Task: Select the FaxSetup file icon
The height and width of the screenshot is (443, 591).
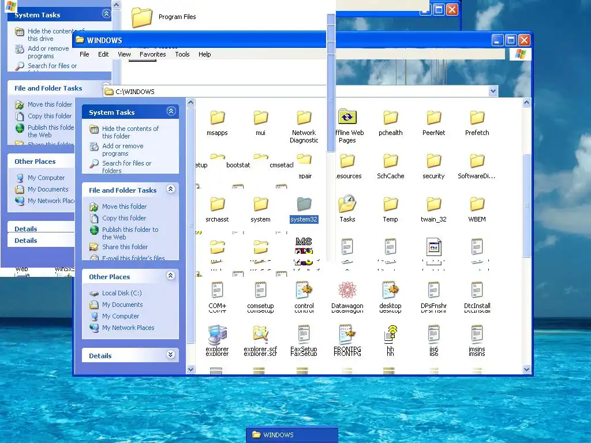Action: tap(304, 334)
